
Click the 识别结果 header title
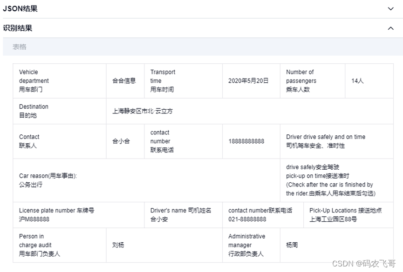[x=18, y=28]
